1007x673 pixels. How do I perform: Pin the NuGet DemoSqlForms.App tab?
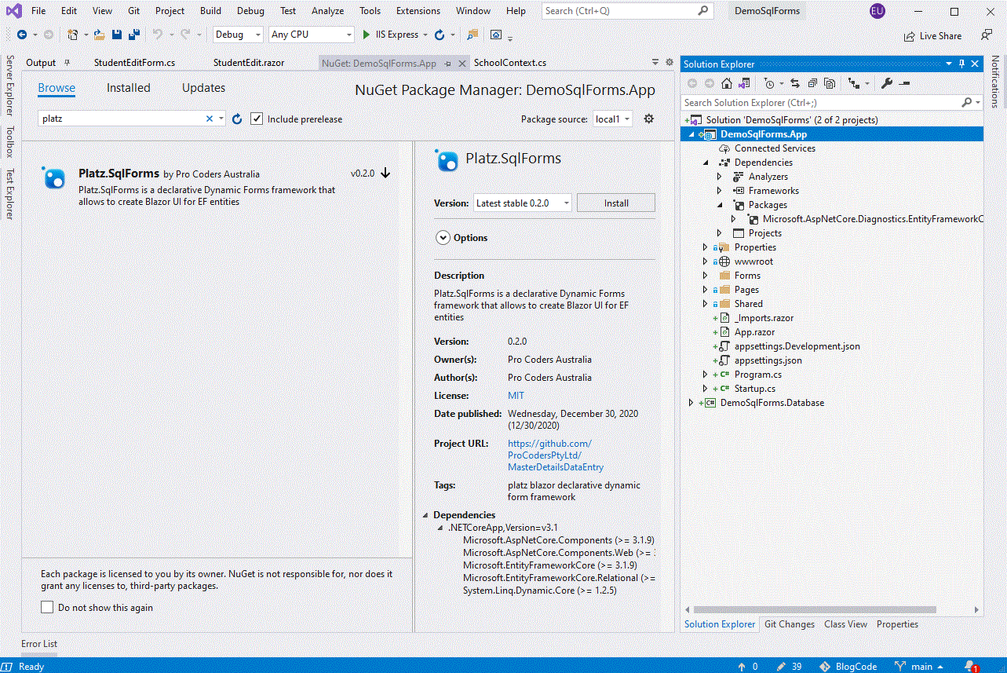click(x=447, y=63)
